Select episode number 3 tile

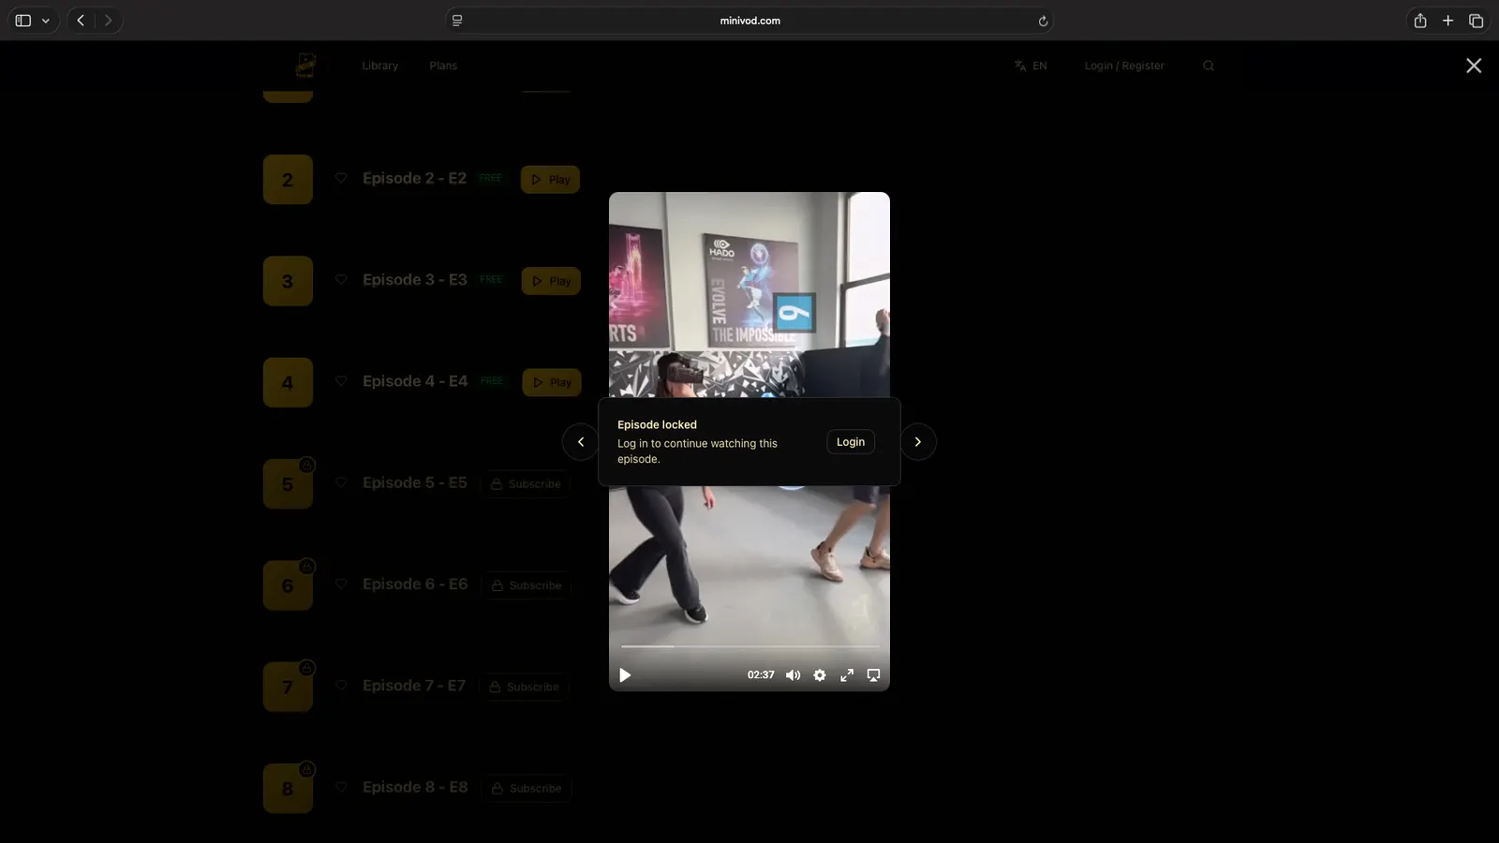pyautogui.click(x=288, y=281)
